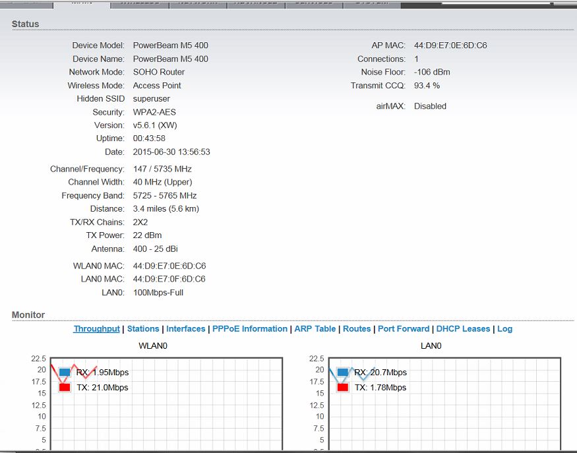Click the "Device Model:" label
The image size is (577, 453).
(x=98, y=45)
